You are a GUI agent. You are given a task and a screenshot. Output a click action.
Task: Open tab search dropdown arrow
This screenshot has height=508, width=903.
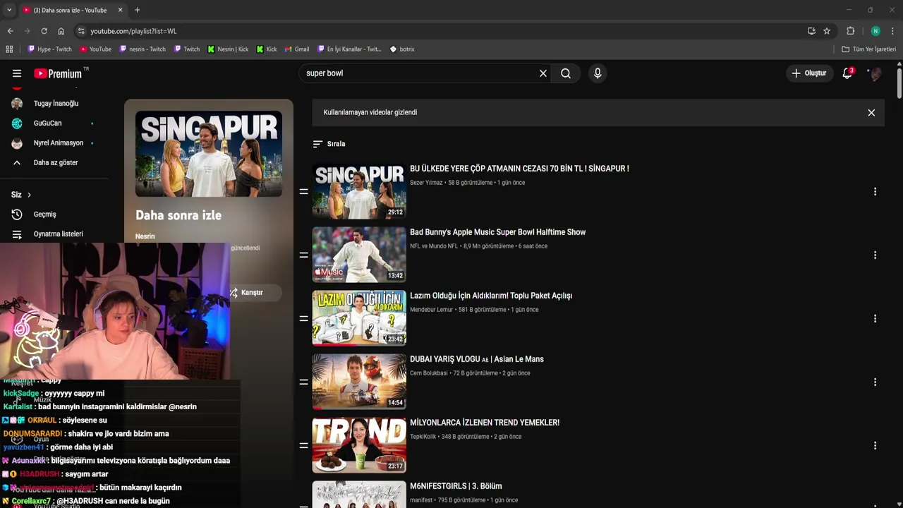click(8, 10)
